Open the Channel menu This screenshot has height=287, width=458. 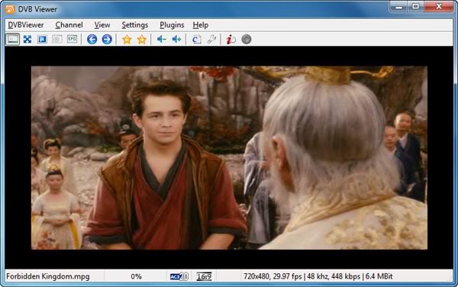[69, 25]
